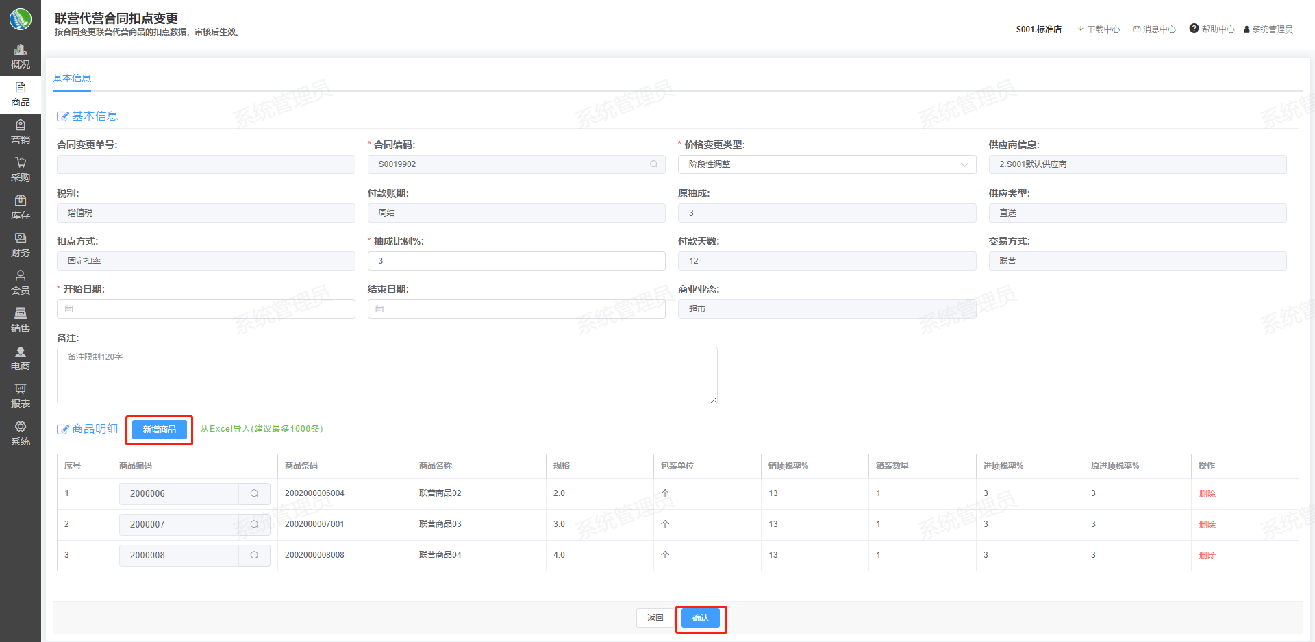
Task: Delete row of 联营商品03
Action: pos(1207,525)
